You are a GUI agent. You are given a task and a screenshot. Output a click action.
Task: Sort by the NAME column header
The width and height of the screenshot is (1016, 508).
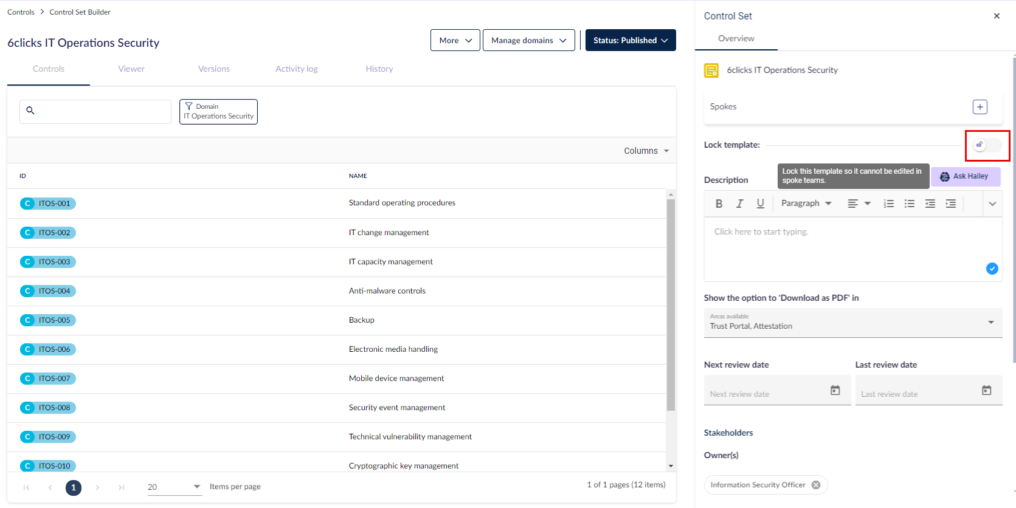point(358,176)
